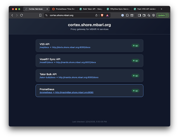This screenshot has width=179, height=138.
Task: Click the browser back arrow
Action: pos(12,15)
